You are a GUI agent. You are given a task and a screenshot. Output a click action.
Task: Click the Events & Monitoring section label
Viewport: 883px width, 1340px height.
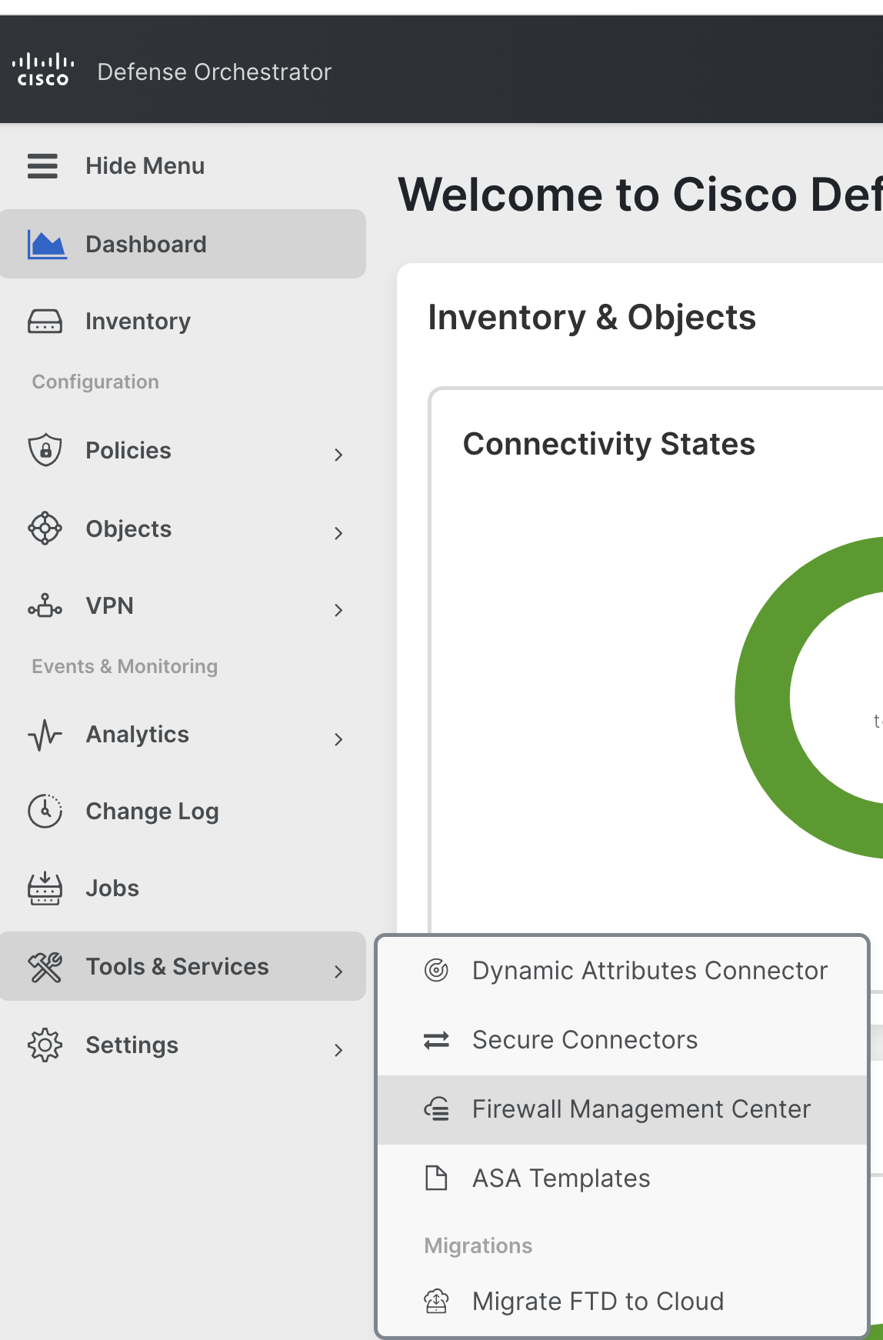point(125,666)
